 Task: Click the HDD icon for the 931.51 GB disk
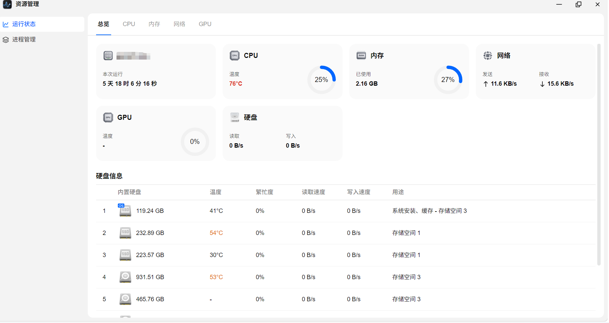click(125, 277)
